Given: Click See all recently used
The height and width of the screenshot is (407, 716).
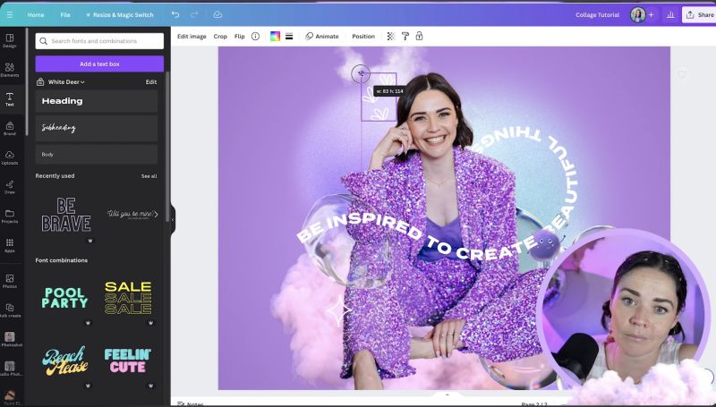Looking at the screenshot, I should pyautogui.click(x=149, y=176).
